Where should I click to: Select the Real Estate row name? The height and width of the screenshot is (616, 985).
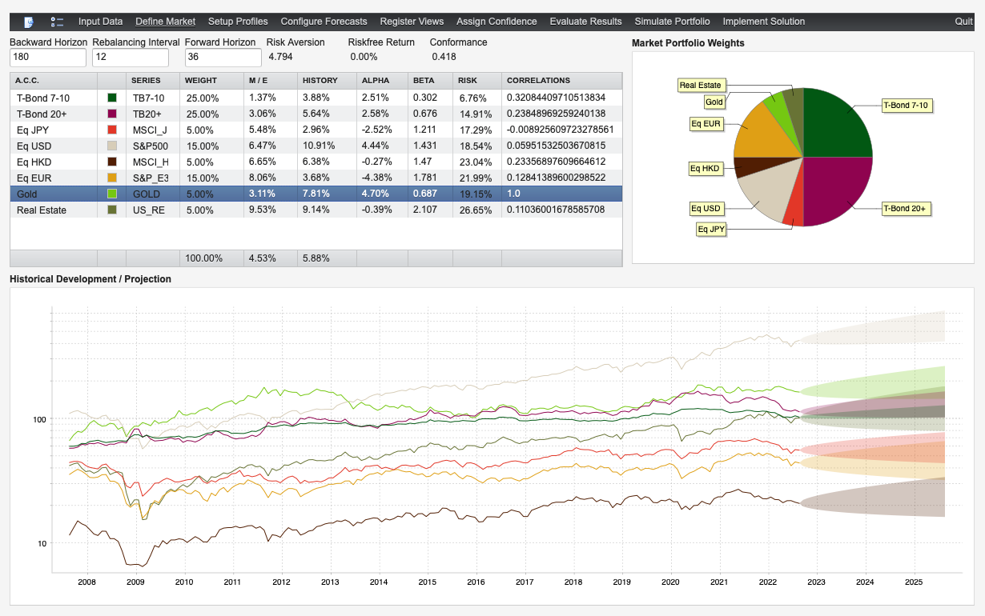(x=42, y=210)
